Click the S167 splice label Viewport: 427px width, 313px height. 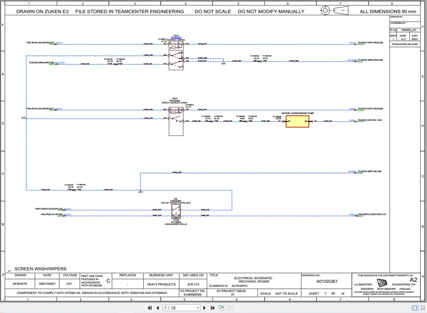coord(223,64)
